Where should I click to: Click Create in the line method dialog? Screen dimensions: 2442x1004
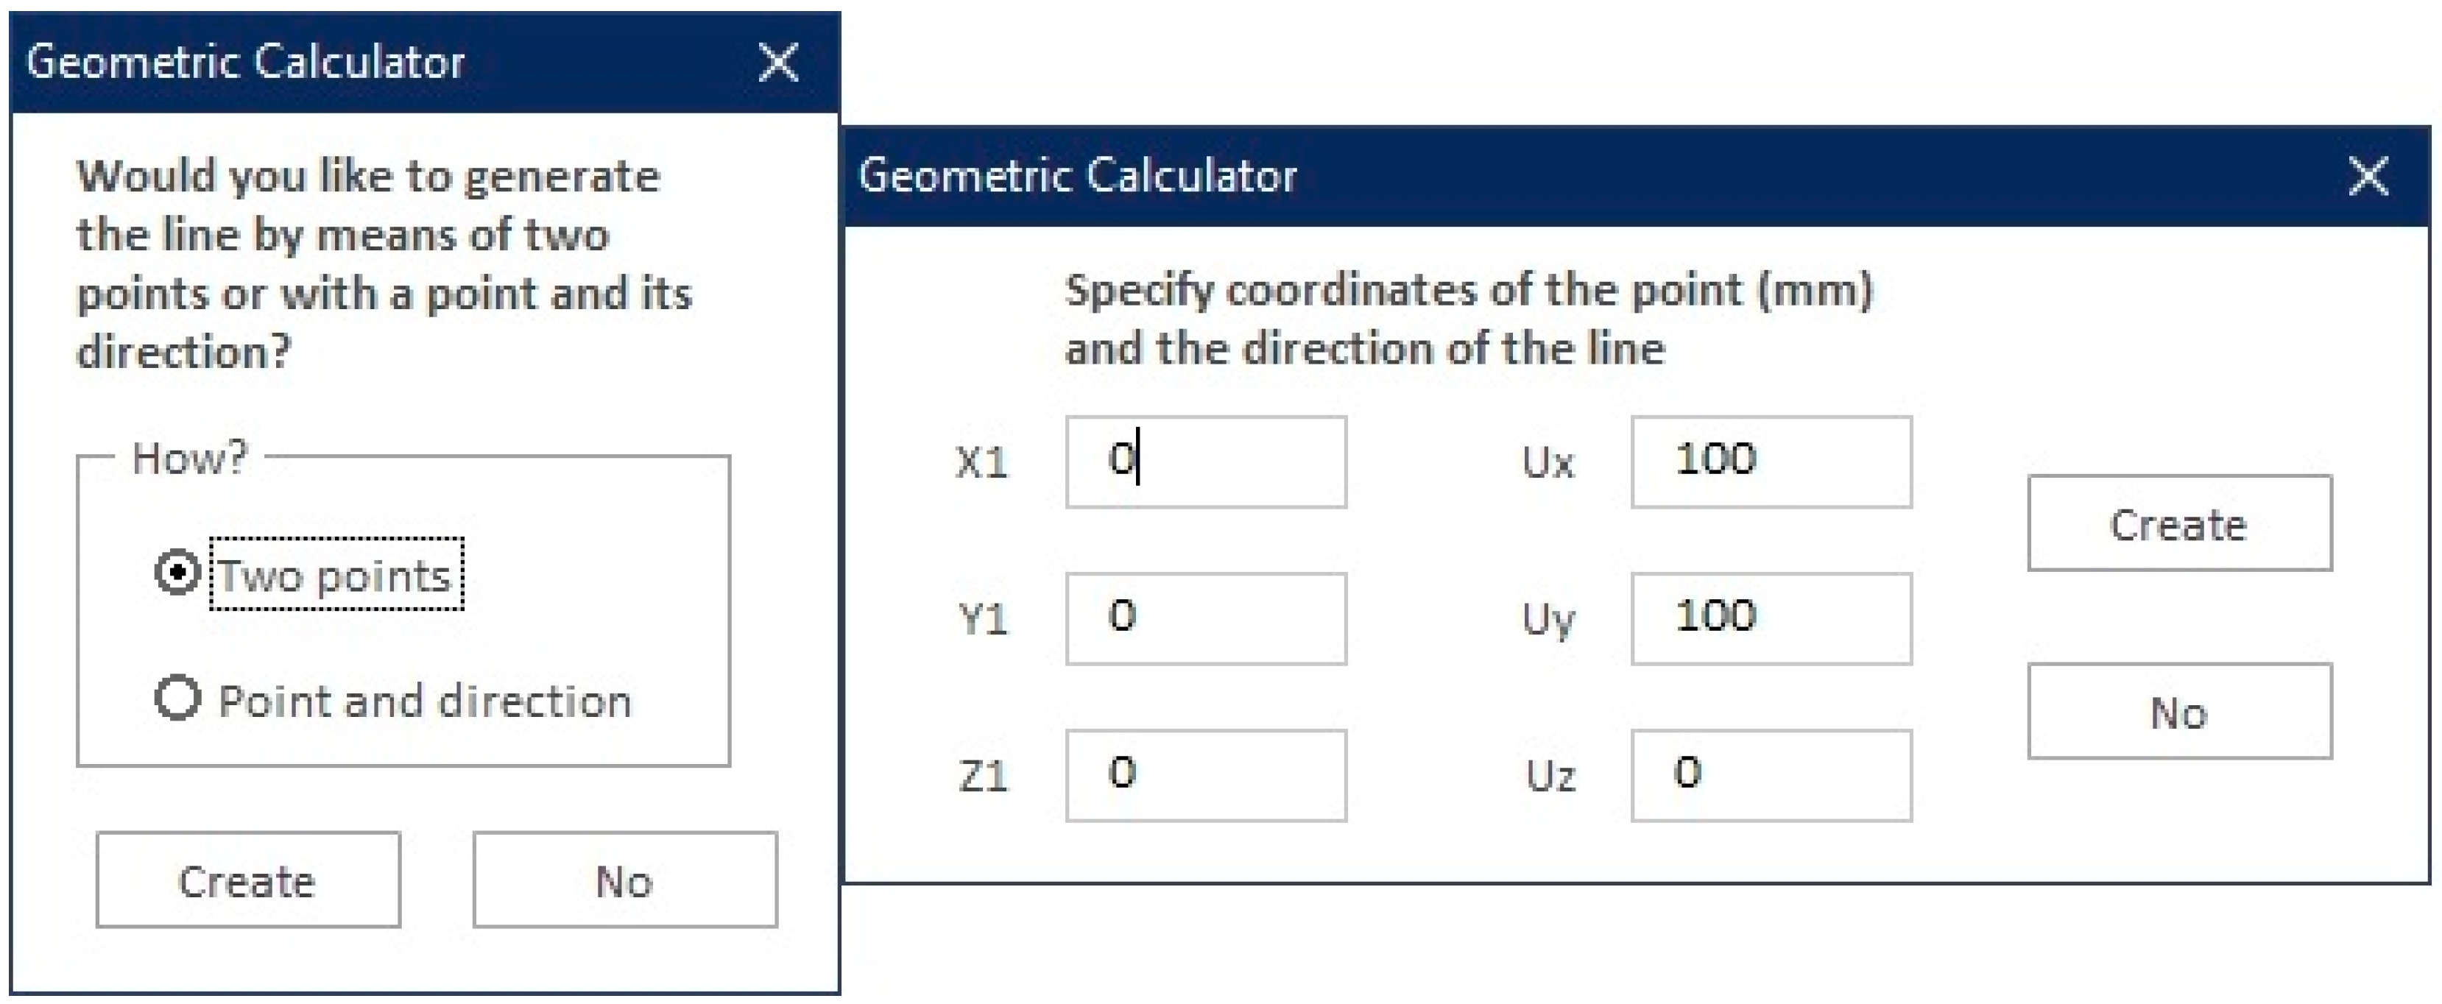click(247, 880)
